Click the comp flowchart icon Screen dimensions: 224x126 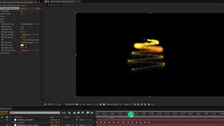[145, 105]
